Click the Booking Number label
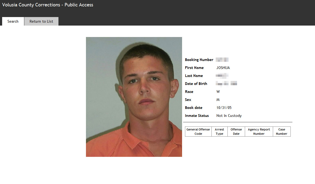This screenshot has width=315, height=184. tap(199, 60)
